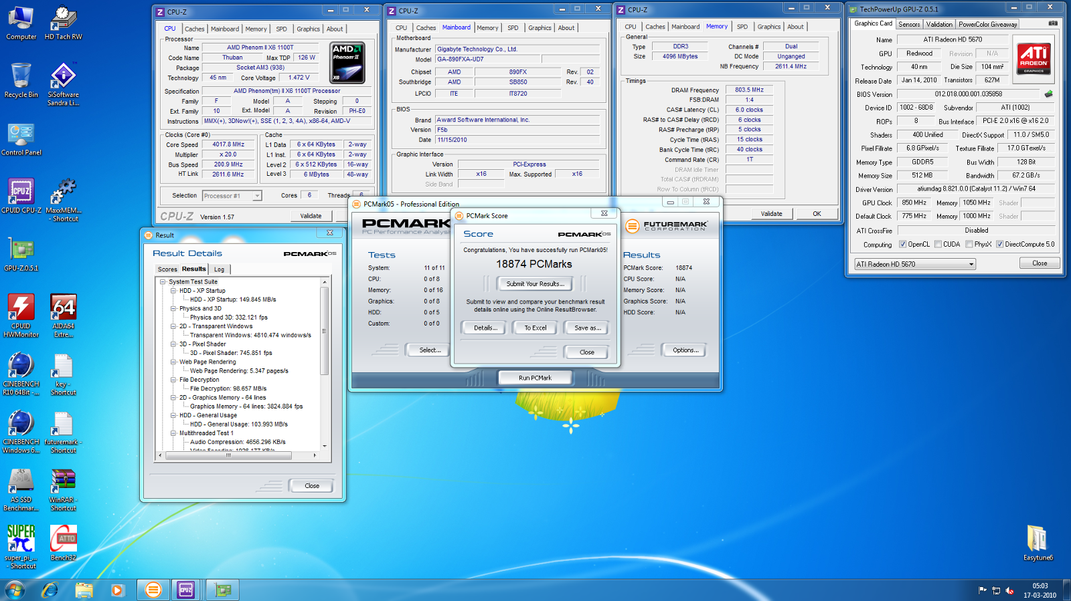Launch super_pi Shortcut icon

pyautogui.click(x=21, y=547)
